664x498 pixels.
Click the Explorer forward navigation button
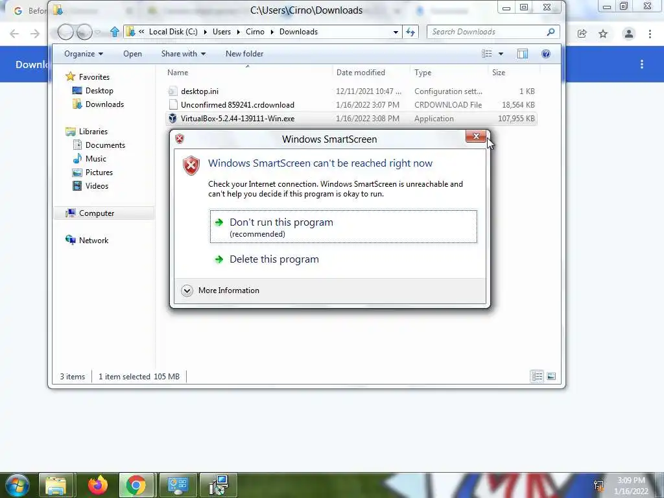(x=84, y=32)
